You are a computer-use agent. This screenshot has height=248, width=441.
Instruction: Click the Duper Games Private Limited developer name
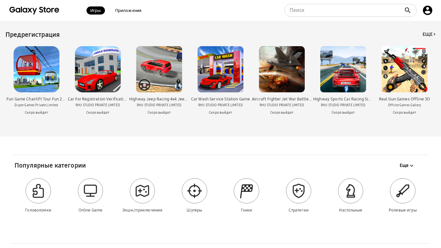pyautogui.click(x=36, y=105)
